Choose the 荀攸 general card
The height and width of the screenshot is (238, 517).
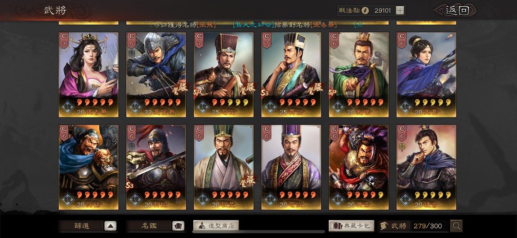click(291, 167)
